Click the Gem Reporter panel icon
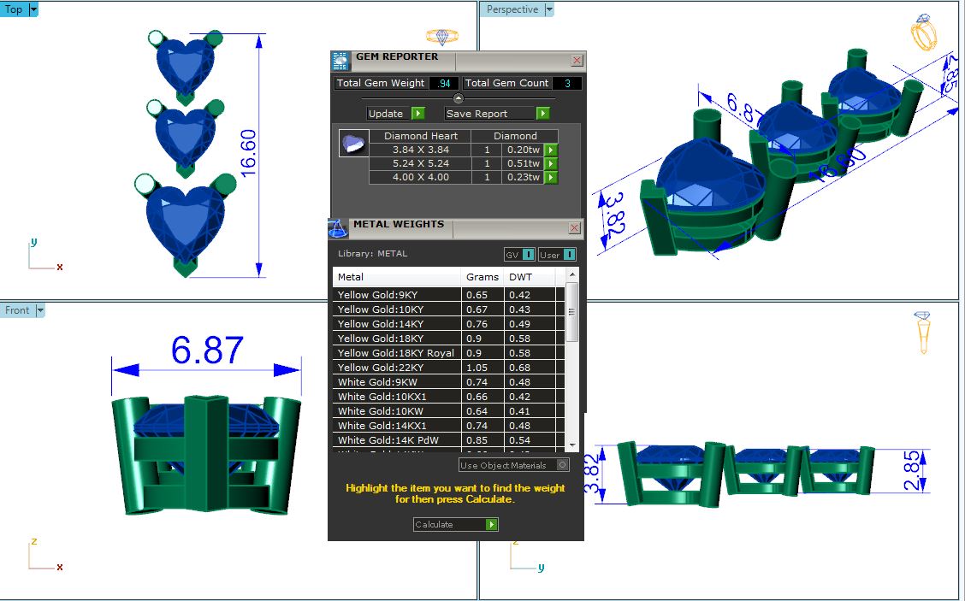 coord(340,61)
